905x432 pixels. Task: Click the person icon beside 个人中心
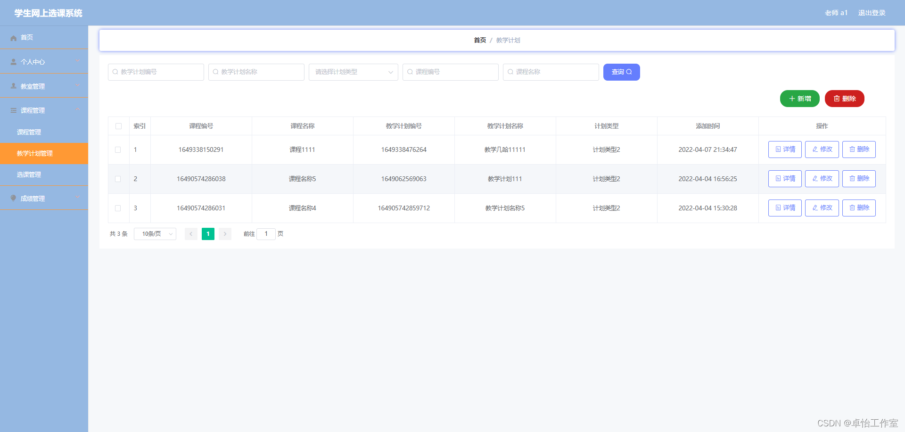tap(14, 62)
